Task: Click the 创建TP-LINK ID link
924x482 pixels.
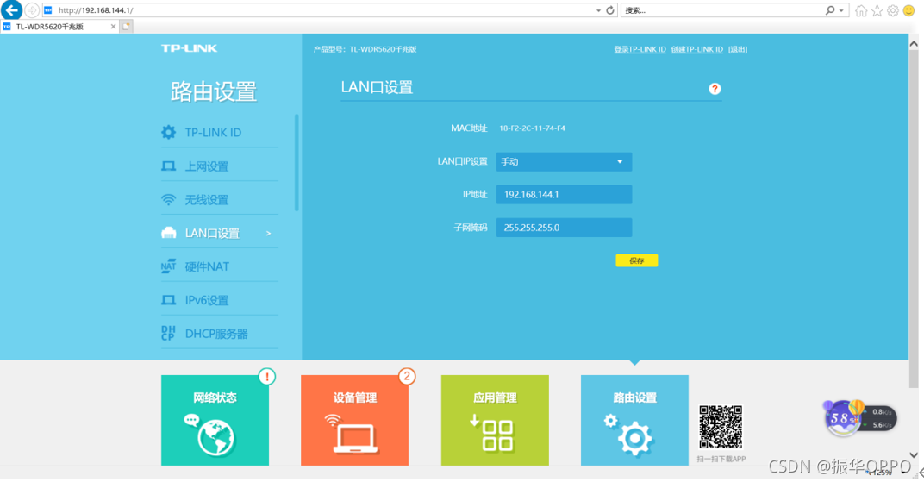Action: click(696, 49)
